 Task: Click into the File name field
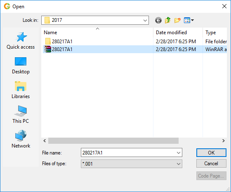coord(128,153)
